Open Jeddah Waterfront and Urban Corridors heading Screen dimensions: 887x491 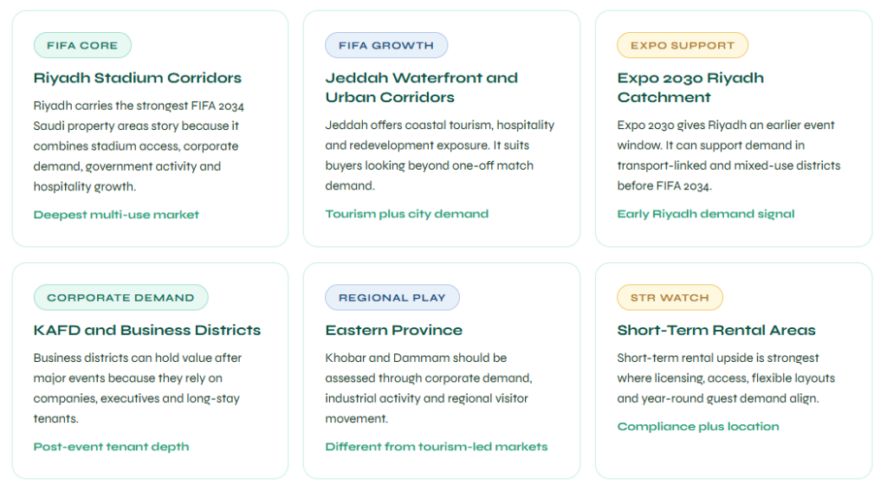(422, 87)
